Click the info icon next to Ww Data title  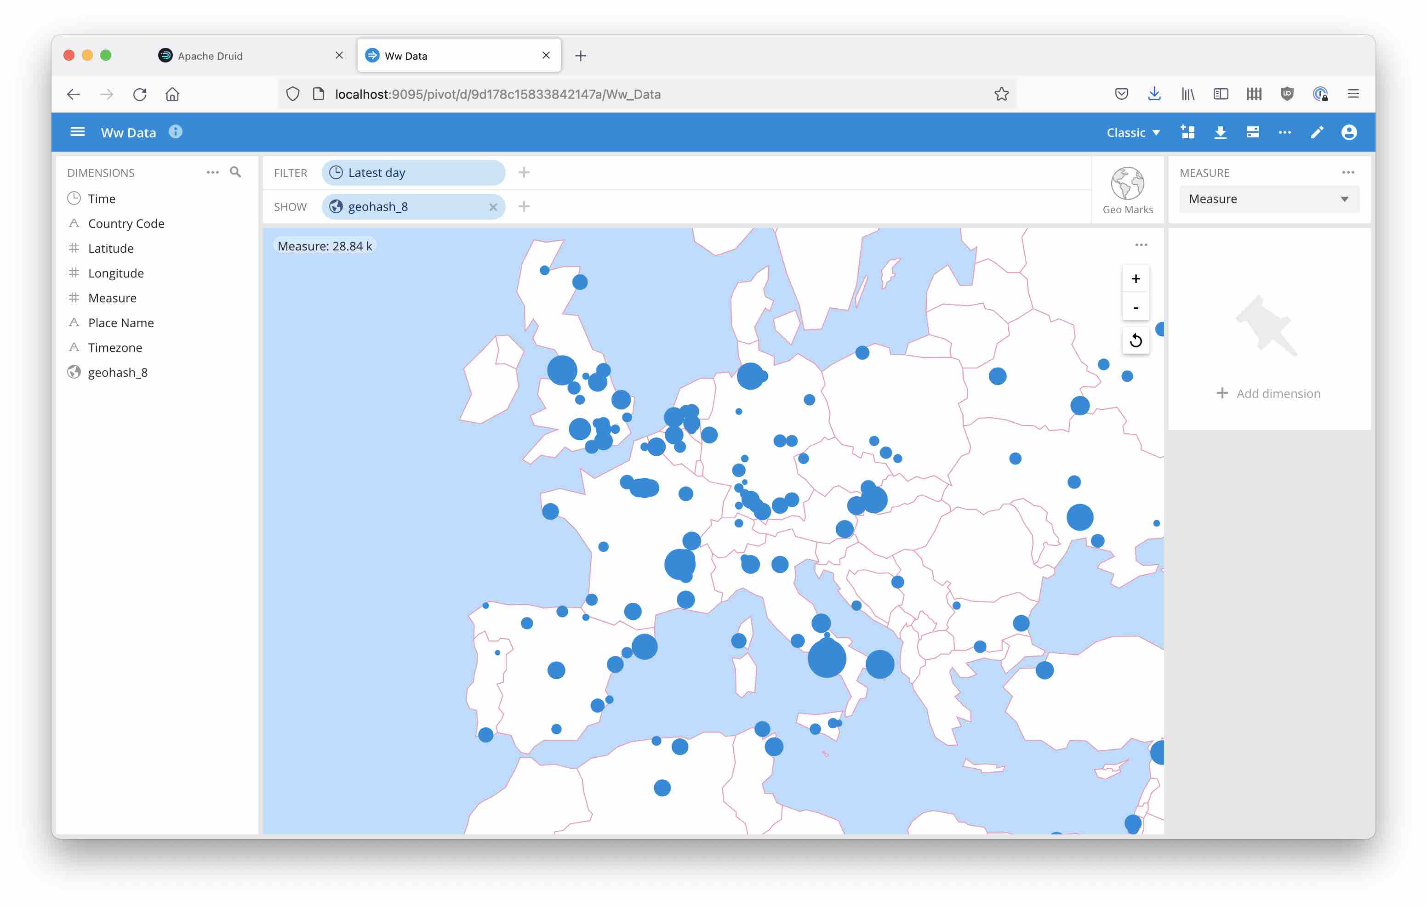point(176,132)
